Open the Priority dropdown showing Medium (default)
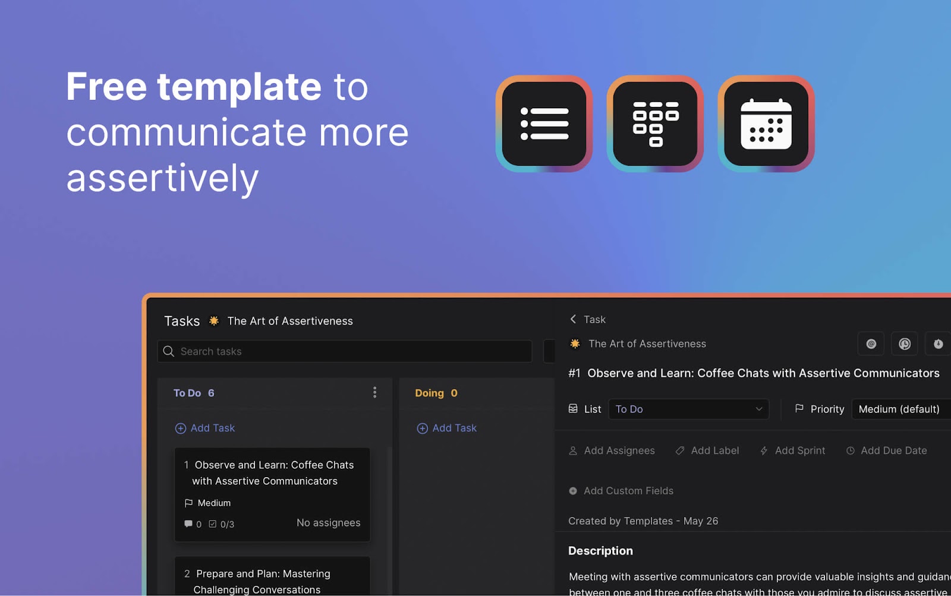Screen dimensions: 951x596 click(x=901, y=409)
